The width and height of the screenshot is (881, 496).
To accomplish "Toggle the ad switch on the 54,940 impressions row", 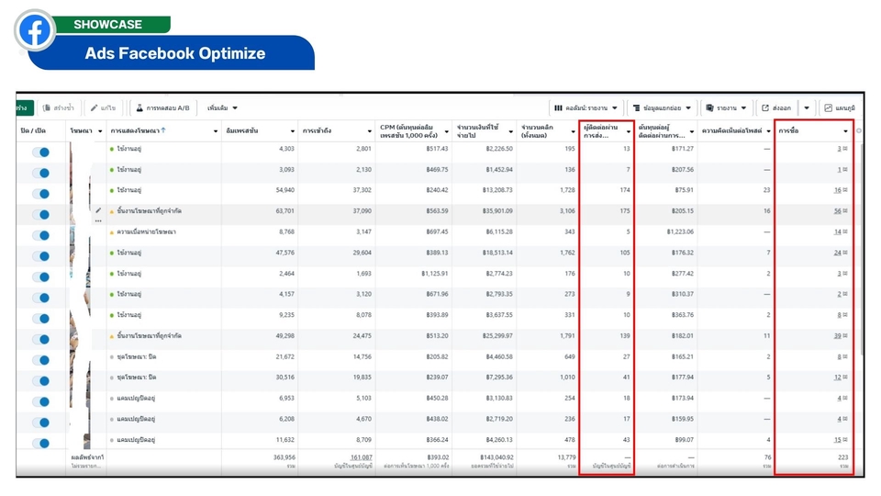I will pyautogui.click(x=40, y=194).
